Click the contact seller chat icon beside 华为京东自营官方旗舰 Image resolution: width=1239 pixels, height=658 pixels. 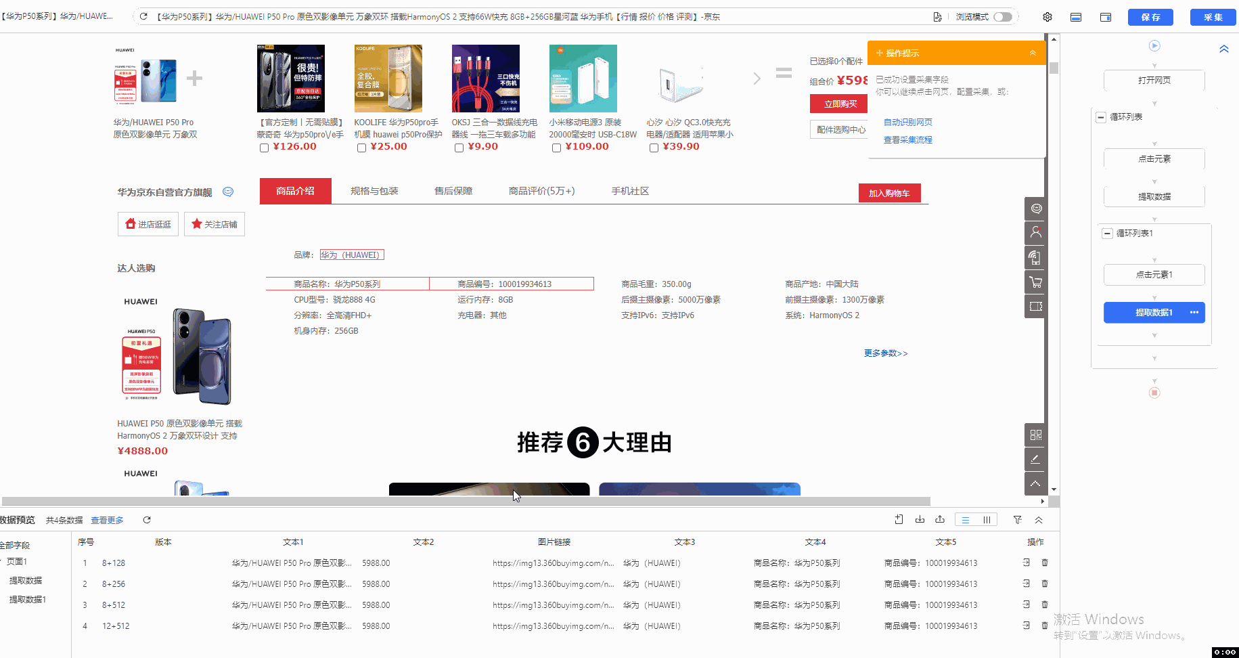[x=228, y=192]
